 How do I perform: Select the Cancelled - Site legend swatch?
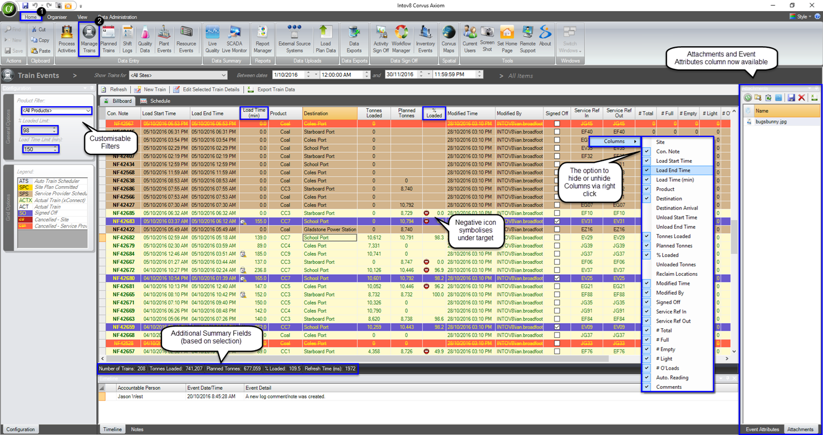(x=24, y=220)
